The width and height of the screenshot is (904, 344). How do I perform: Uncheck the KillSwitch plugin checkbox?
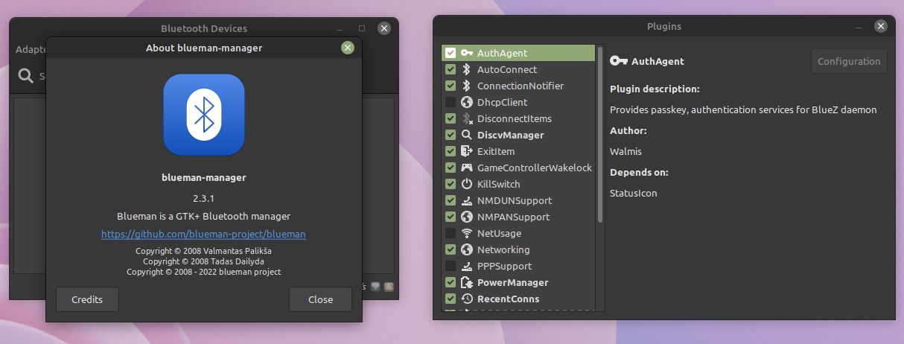coord(451,184)
